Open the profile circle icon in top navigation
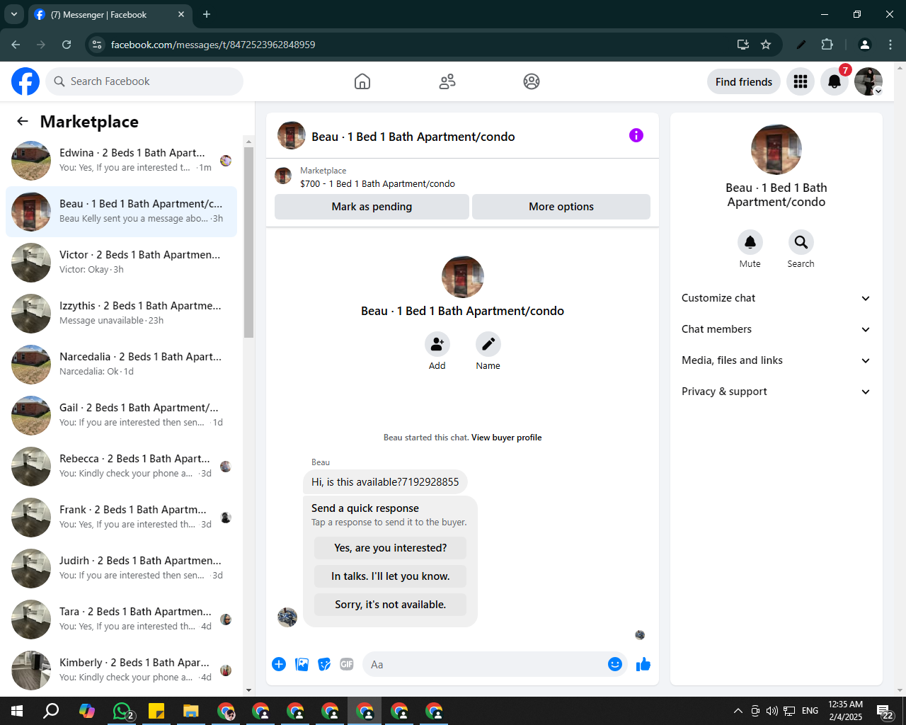 pos(532,81)
